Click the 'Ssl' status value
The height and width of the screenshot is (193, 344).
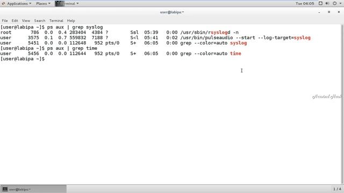pyautogui.click(x=134, y=32)
